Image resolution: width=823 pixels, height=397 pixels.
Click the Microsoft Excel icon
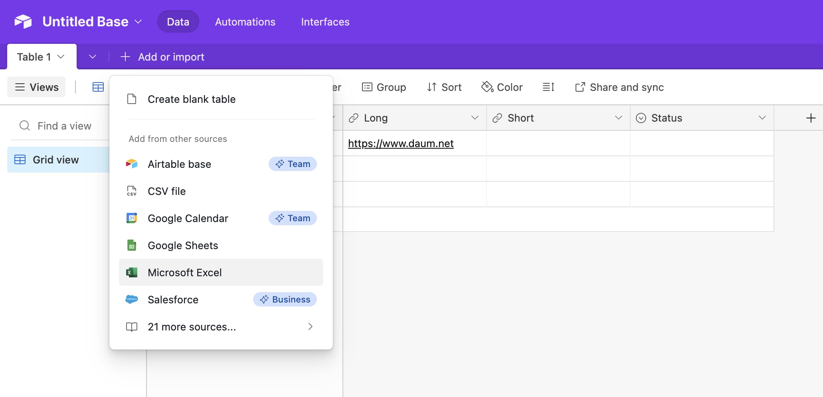[132, 272]
